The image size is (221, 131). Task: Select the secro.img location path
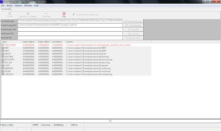[x=88, y=62]
